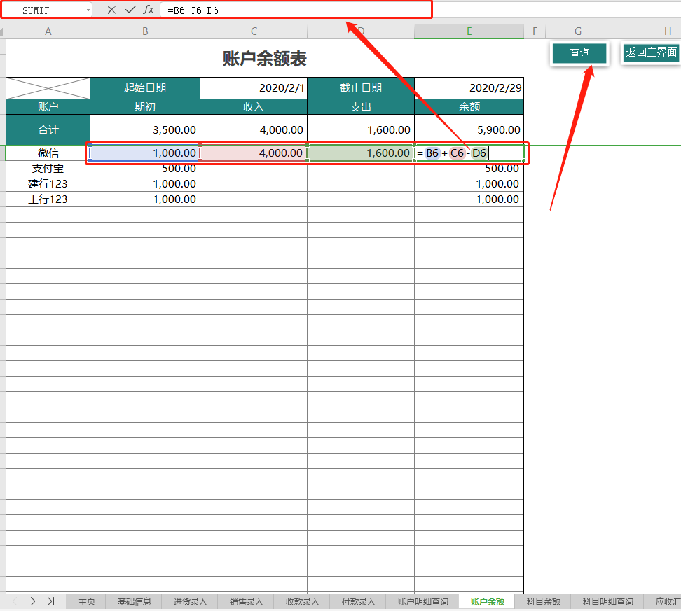
Task: Switch to the 主页 sheet tab
Action: tap(86, 601)
